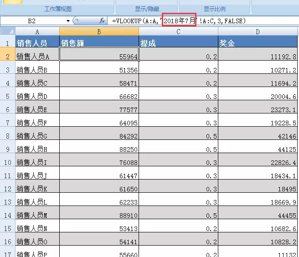Select column D header

(258, 31)
